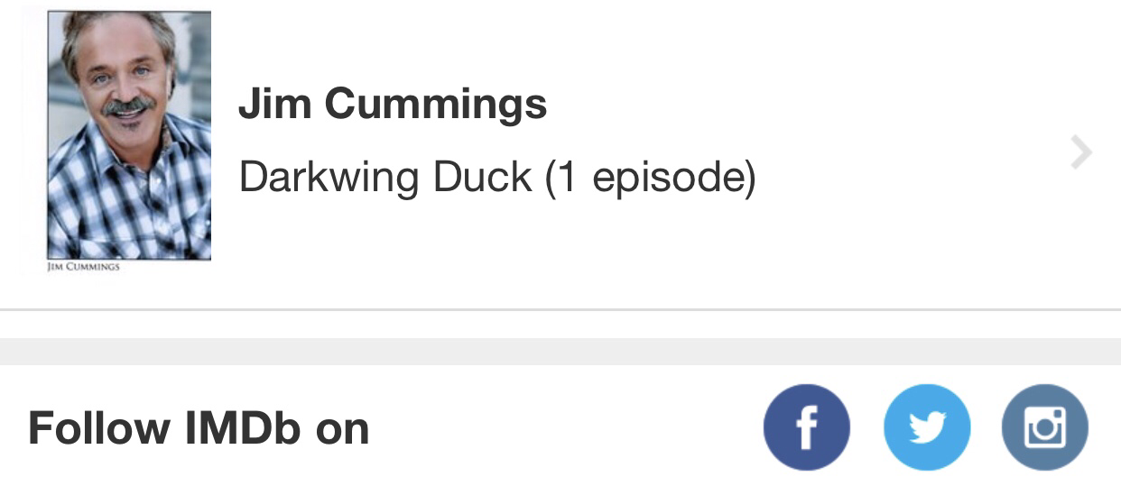
Task: Click the blue circular Facebook logo
Action: tap(806, 427)
